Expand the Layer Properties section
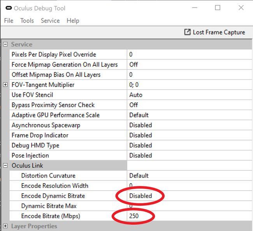 5,226
